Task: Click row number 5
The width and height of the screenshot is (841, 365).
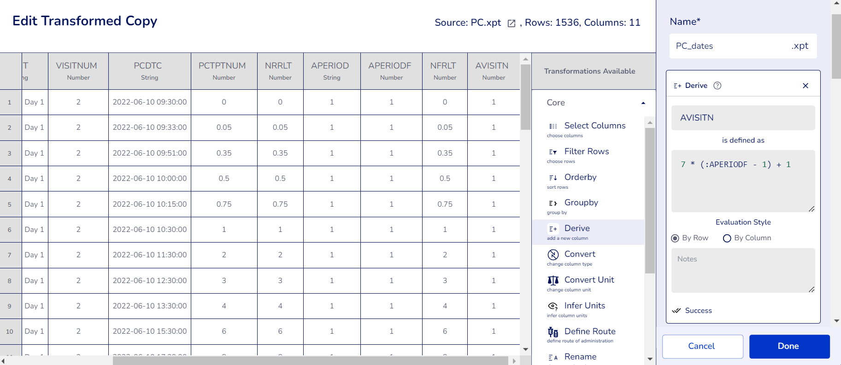Action: [10, 204]
